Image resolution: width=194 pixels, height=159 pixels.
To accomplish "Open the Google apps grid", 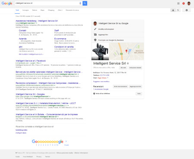I will (x=178, y=3).
